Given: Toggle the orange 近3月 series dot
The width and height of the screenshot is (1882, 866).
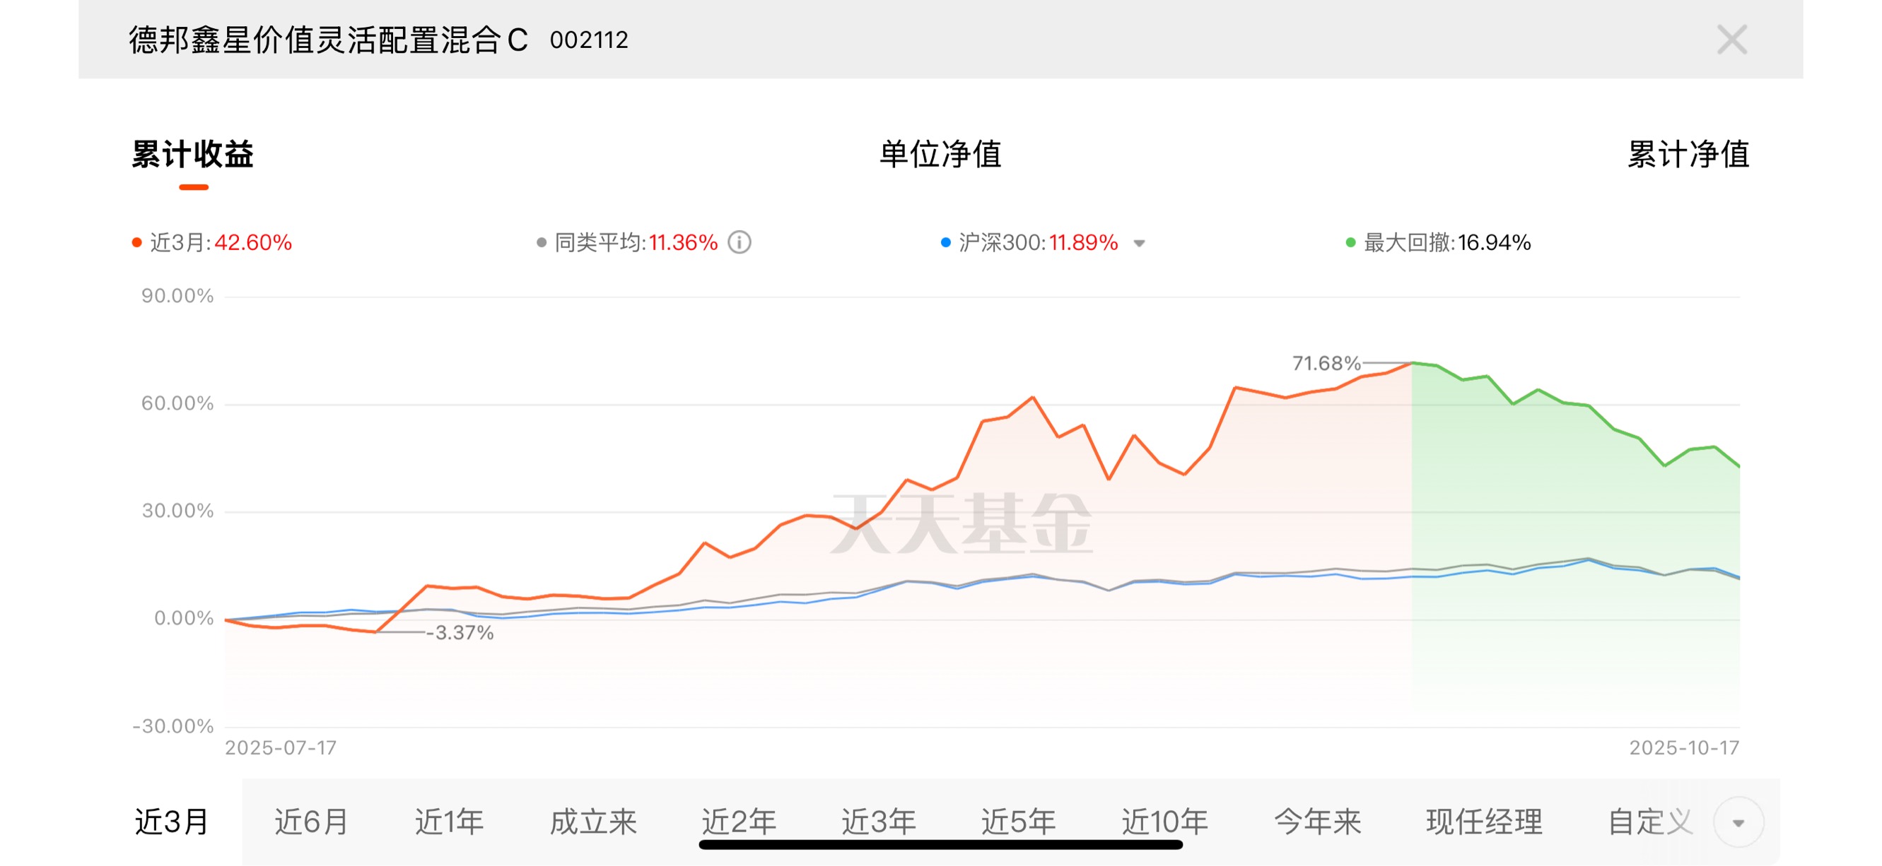Looking at the screenshot, I should 136,242.
